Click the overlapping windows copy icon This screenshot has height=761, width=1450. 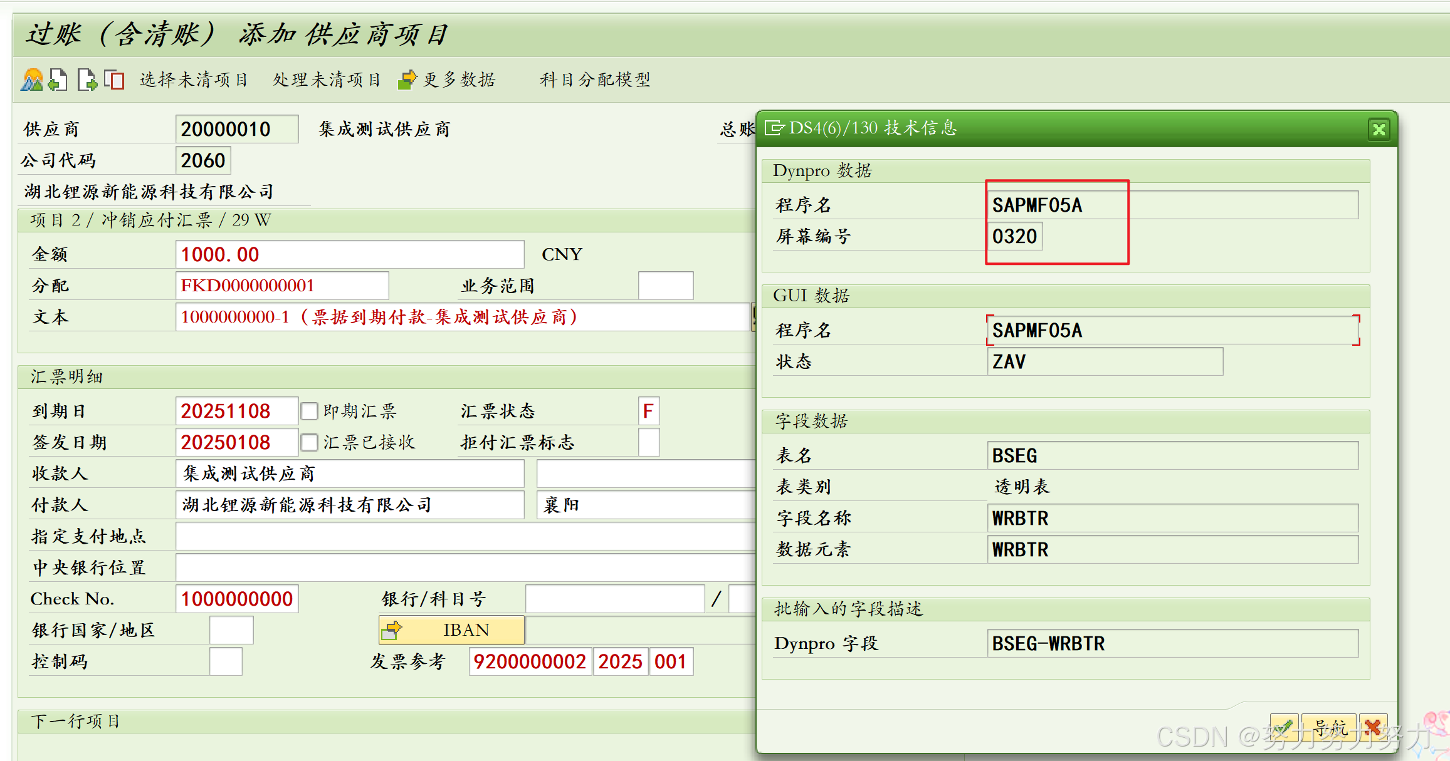[114, 80]
